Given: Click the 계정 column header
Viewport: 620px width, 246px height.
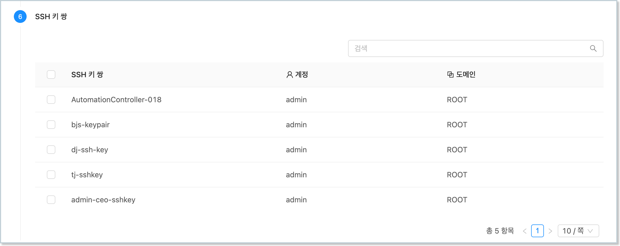Looking at the screenshot, I should (301, 75).
